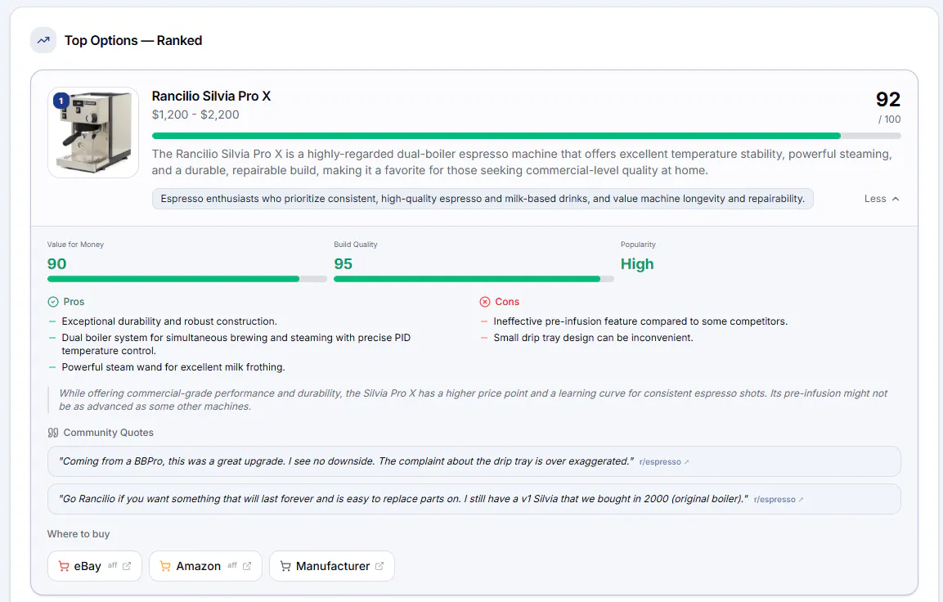Click the overall score progress bar
The image size is (943, 602).
click(526, 136)
